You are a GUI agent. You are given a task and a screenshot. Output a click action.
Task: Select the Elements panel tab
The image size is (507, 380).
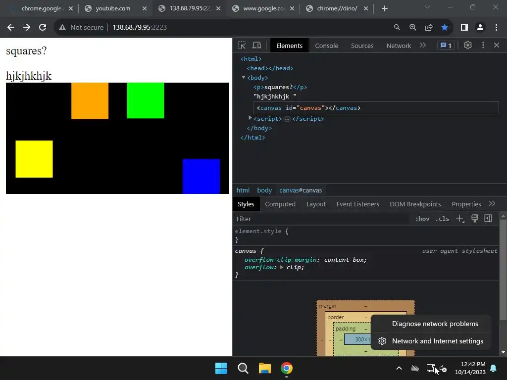click(289, 46)
